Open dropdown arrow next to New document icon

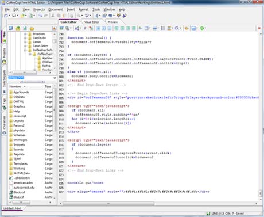[x=9, y=16]
